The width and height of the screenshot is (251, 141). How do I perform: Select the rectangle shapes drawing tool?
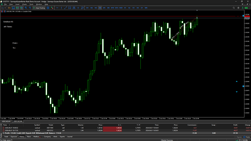click(x=69, y=8)
